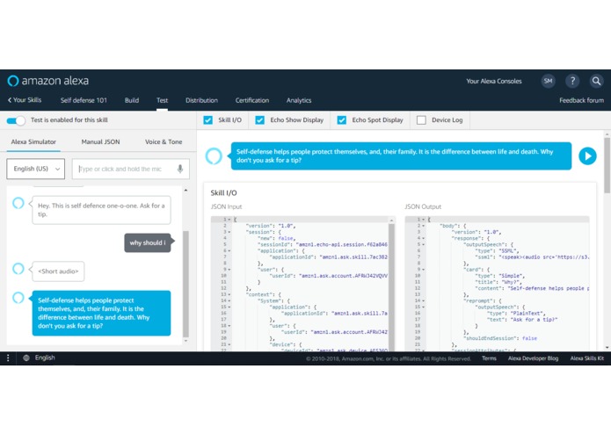Select the Test tab
The height and width of the screenshot is (434, 611).
(162, 100)
